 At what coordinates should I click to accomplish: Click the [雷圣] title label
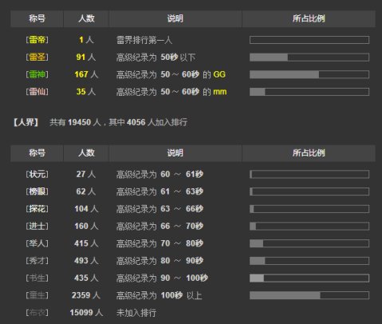[37, 57]
